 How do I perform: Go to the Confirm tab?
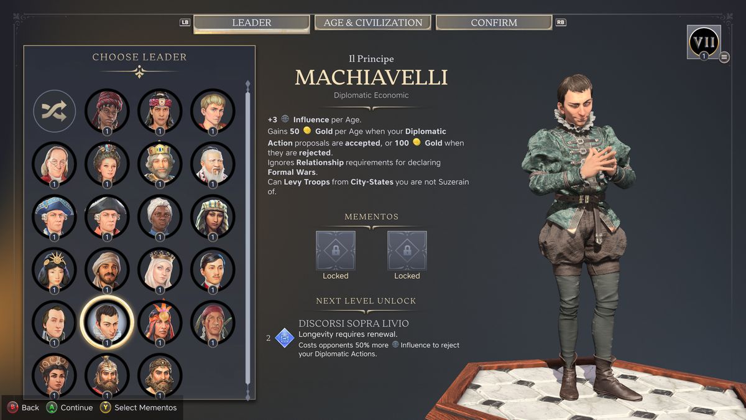coord(494,22)
